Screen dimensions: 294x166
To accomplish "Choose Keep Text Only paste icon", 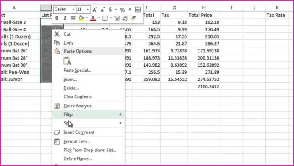I will click(x=67, y=61).
